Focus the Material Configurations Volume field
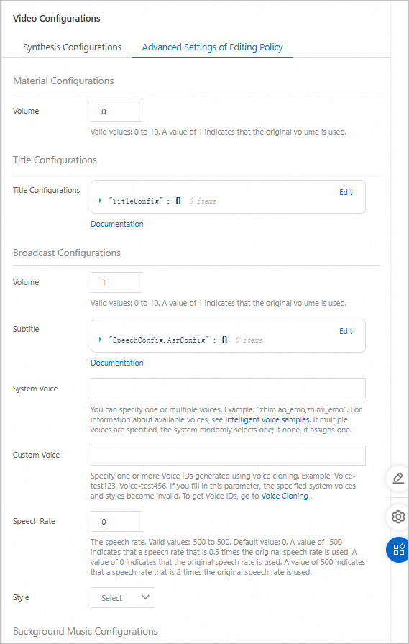Image resolution: width=409 pixels, height=644 pixels. pos(116,112)
